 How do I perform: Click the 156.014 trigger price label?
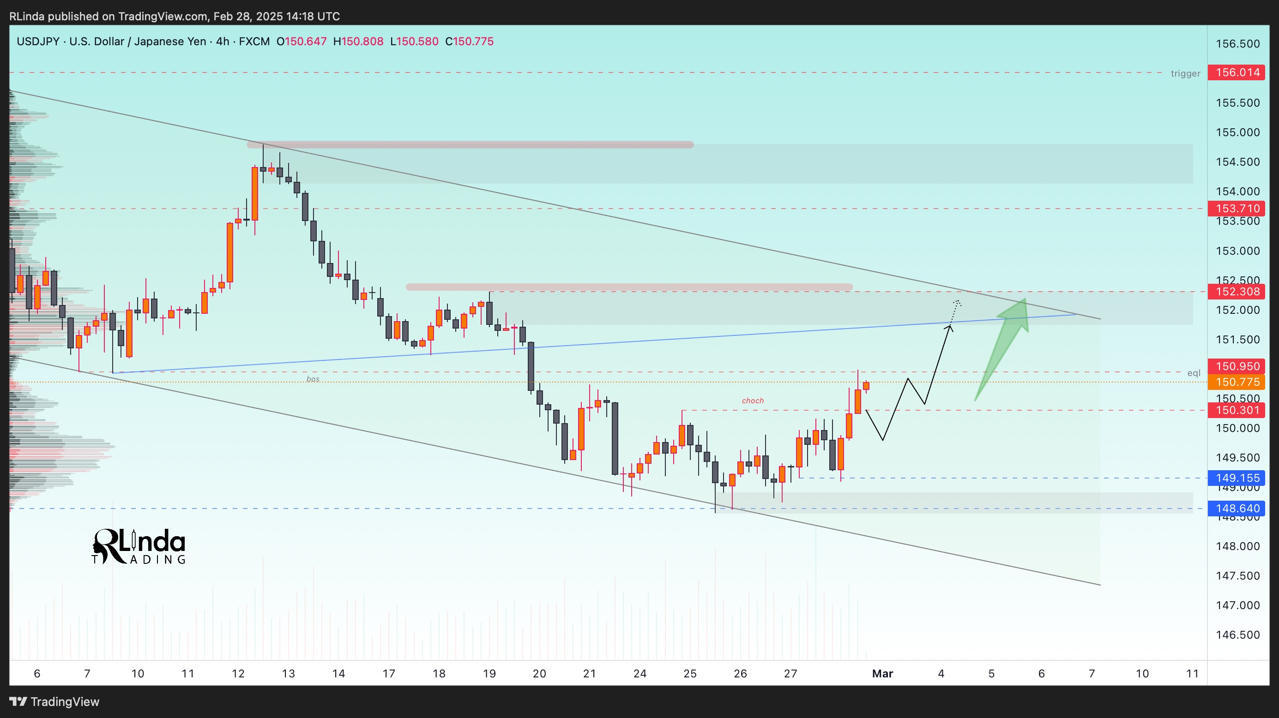[1237, 72]
